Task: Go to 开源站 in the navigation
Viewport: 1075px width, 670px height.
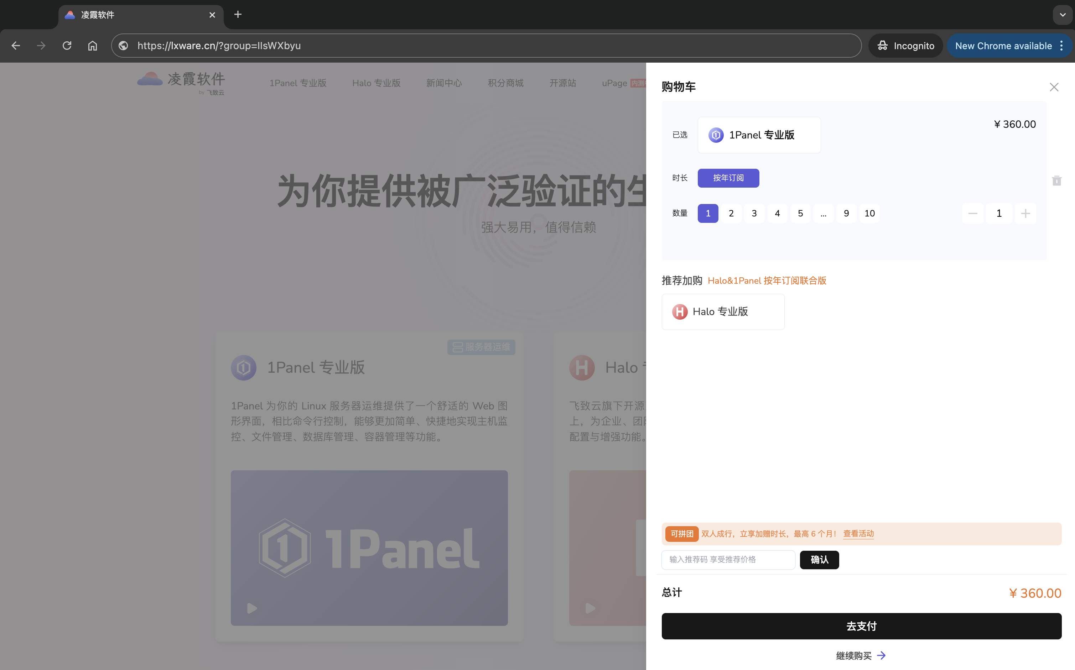Action: pos(562,83)
